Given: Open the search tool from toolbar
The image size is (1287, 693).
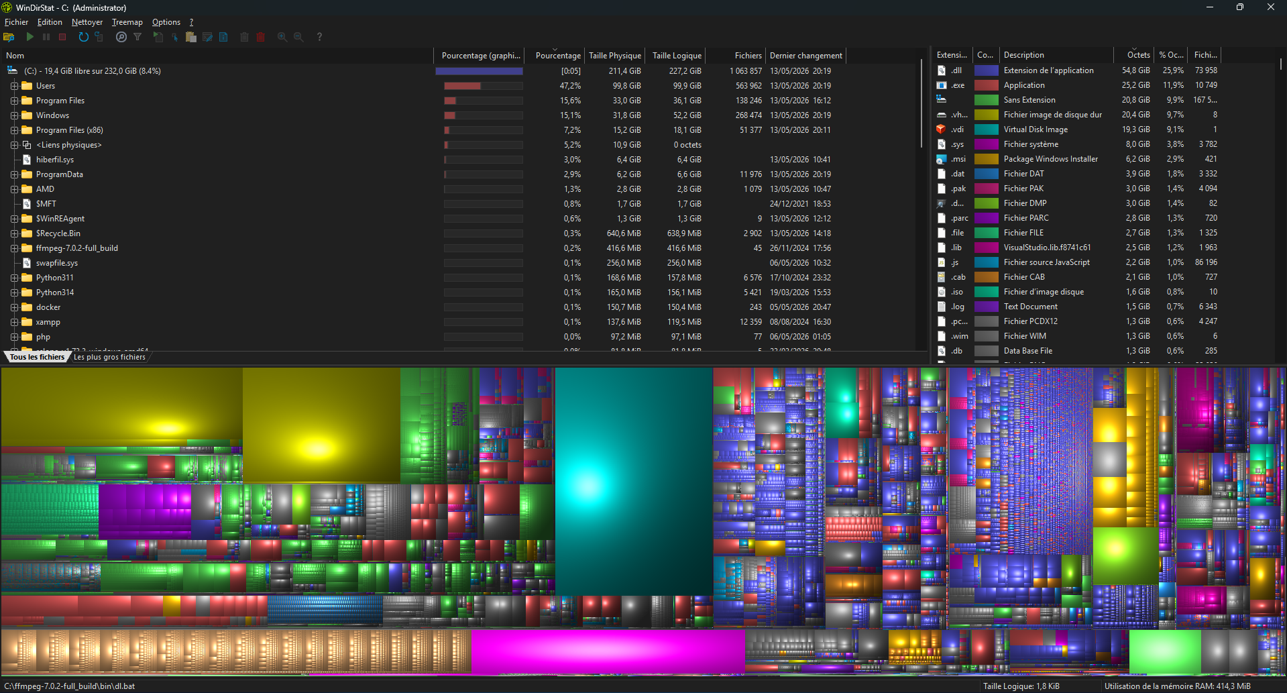Looking at the screenshot, I should 121,37.
